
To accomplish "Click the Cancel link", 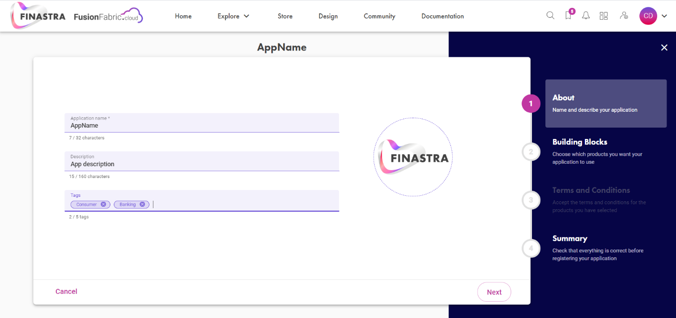I will point(66,292).
